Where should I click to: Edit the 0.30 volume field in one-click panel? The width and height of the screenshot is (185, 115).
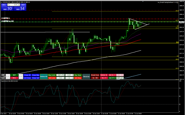tap(14, 5)
